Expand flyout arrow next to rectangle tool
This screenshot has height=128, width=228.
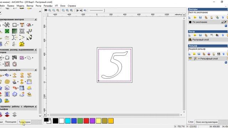point(18,25)
